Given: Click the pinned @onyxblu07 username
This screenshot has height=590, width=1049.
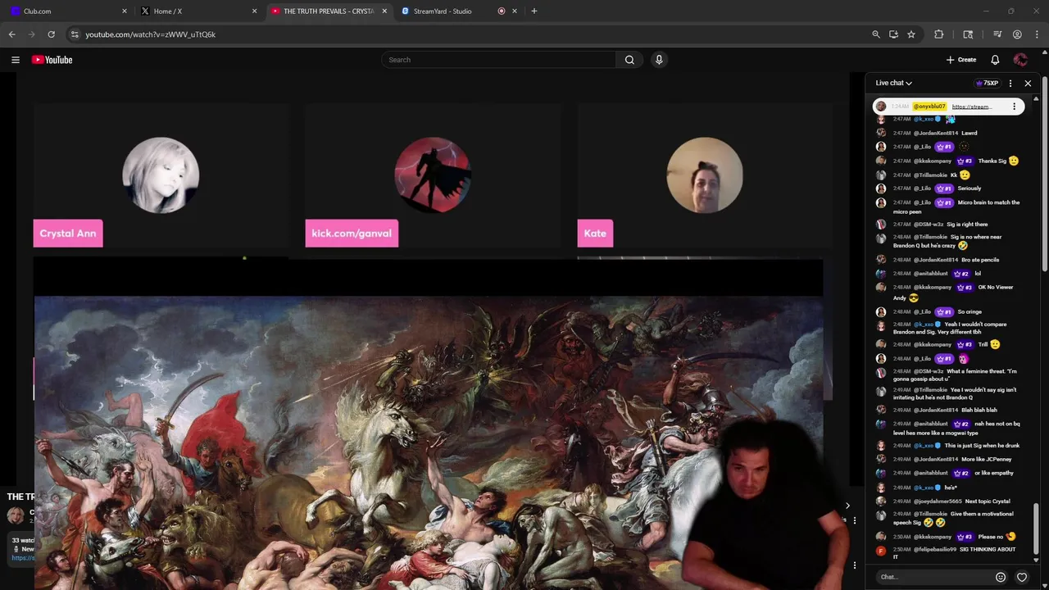Looking at the screenshot, I should click(x=930, y=107).
